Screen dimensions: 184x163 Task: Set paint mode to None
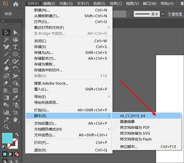point(17,153)
